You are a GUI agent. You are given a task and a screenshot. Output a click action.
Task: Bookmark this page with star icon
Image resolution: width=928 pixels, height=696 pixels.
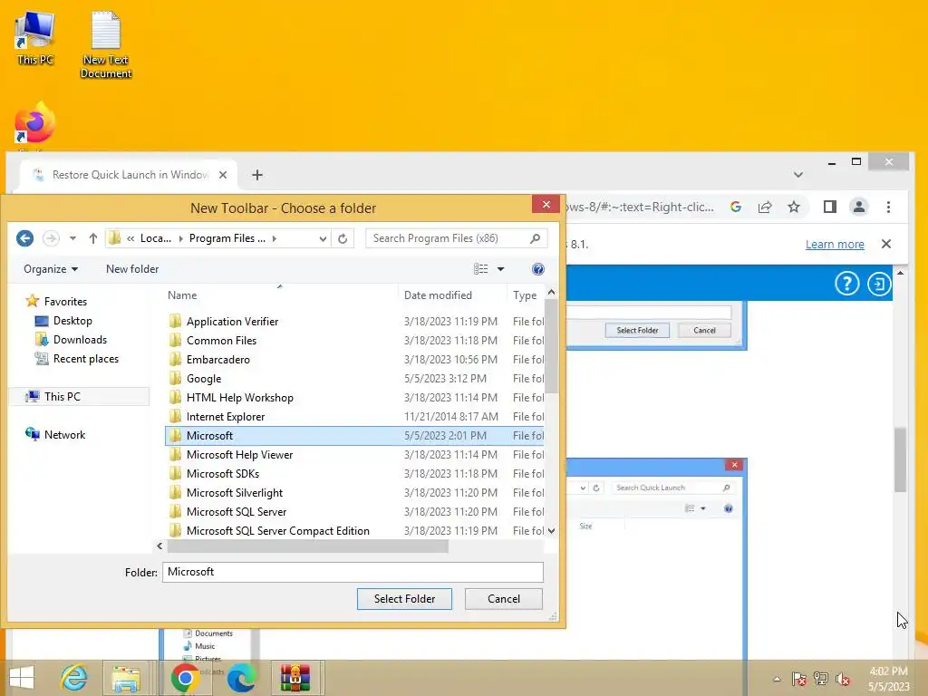pos(794,207)
